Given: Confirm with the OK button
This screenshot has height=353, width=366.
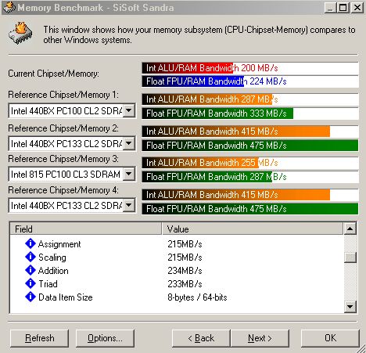Looking at the screenshot, I should (330, 338).
